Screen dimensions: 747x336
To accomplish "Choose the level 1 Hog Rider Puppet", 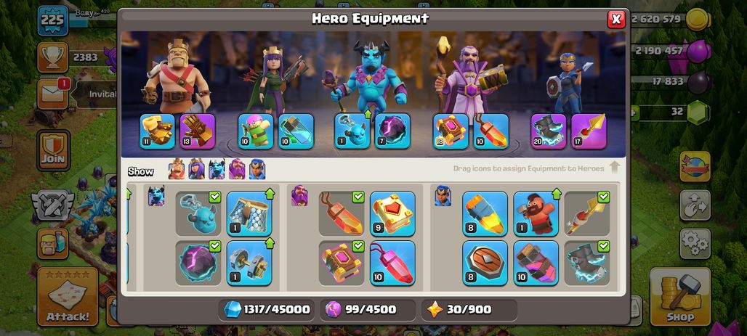I will [x=536, y=213].
